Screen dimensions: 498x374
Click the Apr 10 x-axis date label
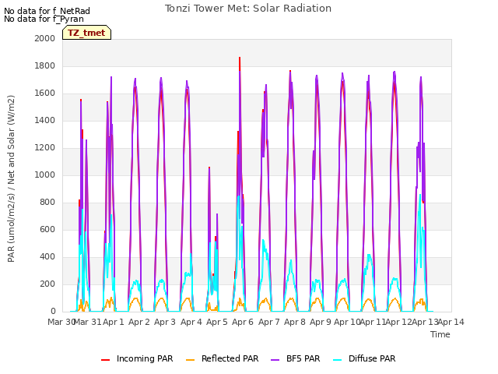click(348, 322)
